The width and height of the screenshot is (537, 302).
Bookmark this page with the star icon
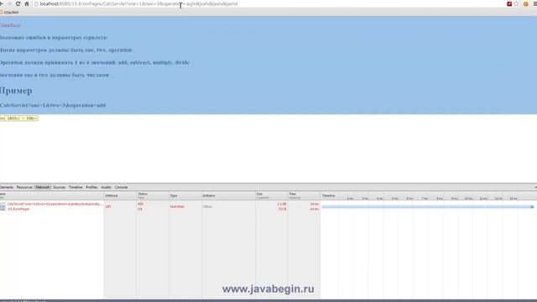click(x=517, y=3)
